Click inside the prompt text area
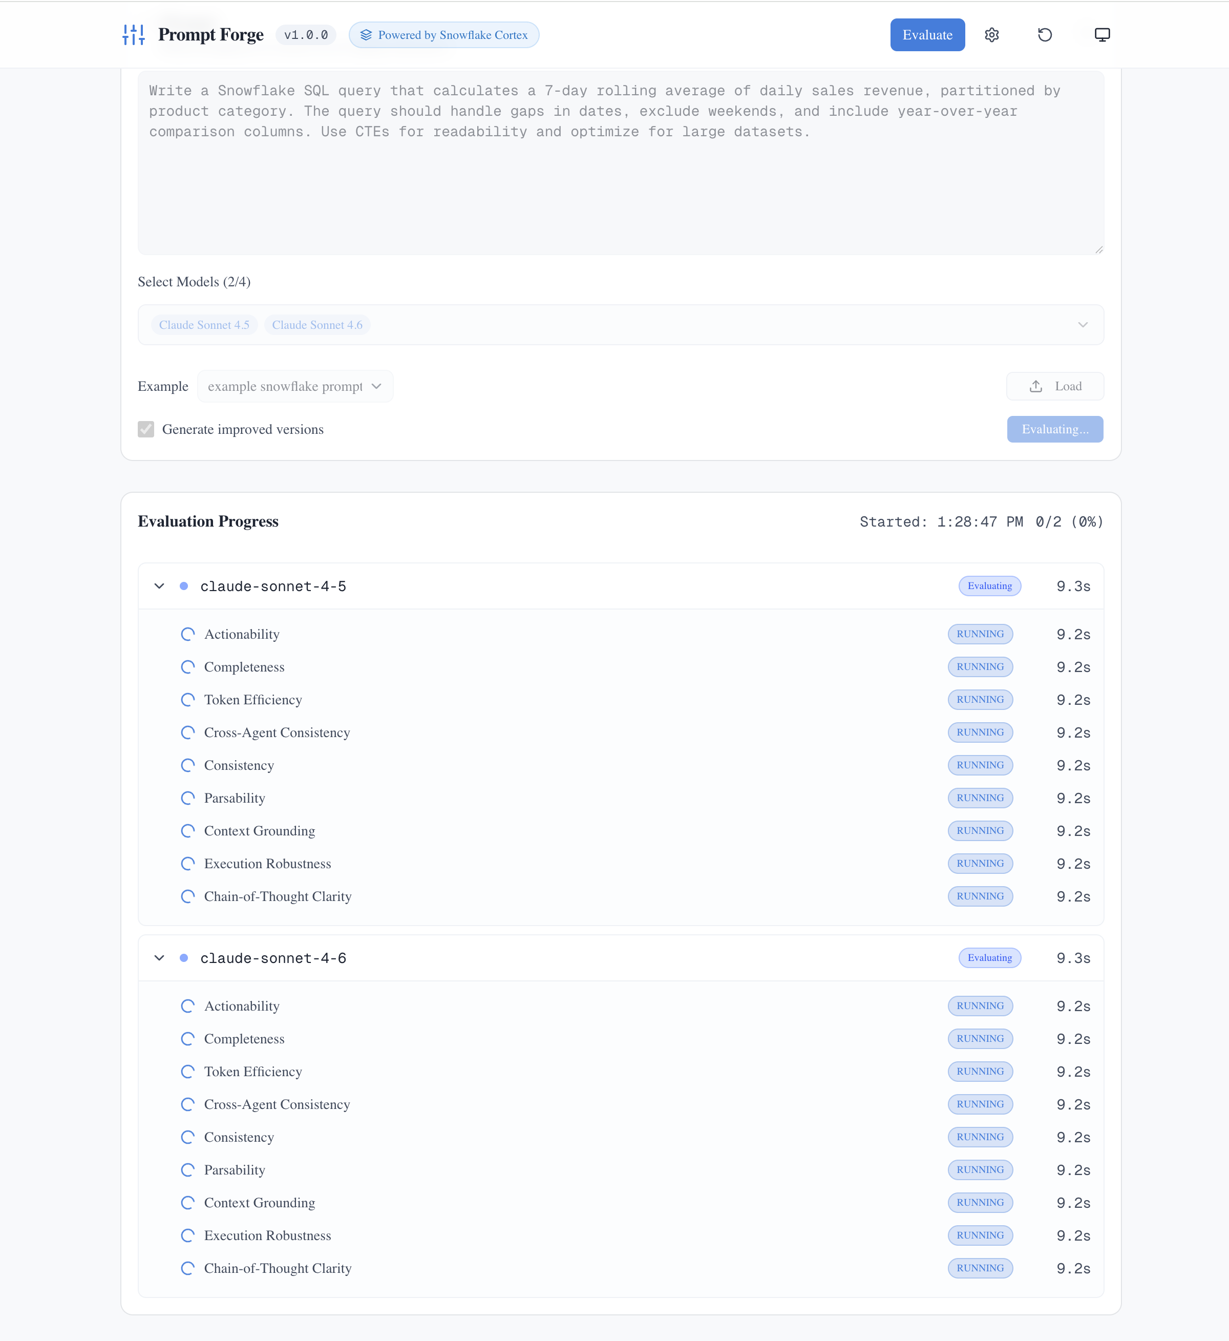 pos(621,163)
